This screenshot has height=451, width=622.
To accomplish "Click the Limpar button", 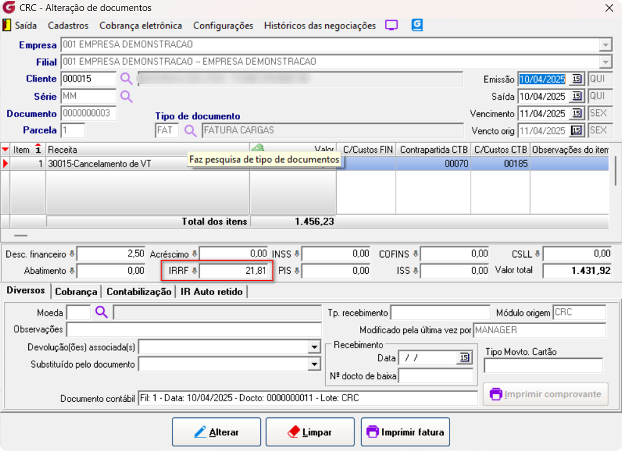I will click(x=310, y=432).
